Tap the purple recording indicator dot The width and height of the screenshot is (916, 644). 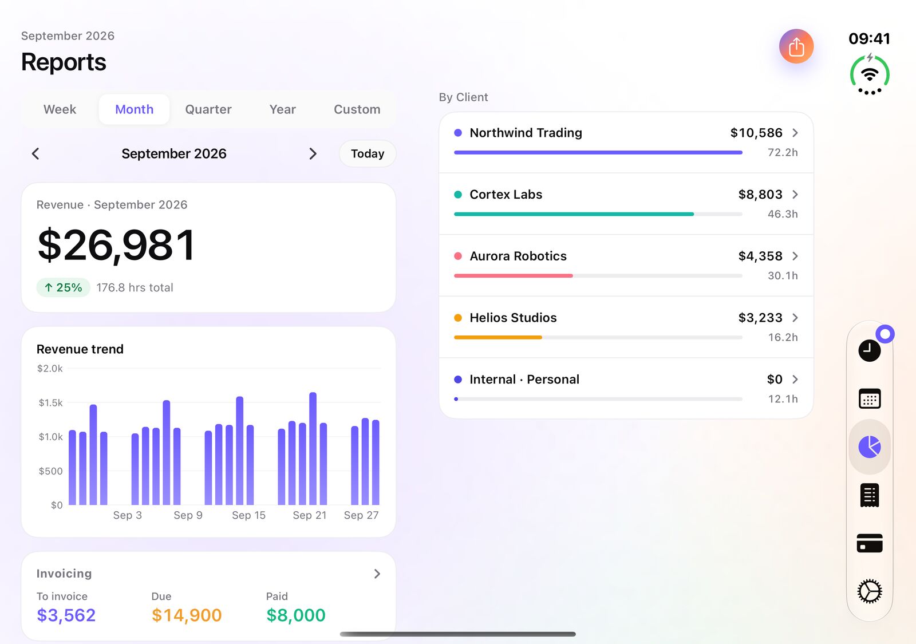[x=885, y=334]
